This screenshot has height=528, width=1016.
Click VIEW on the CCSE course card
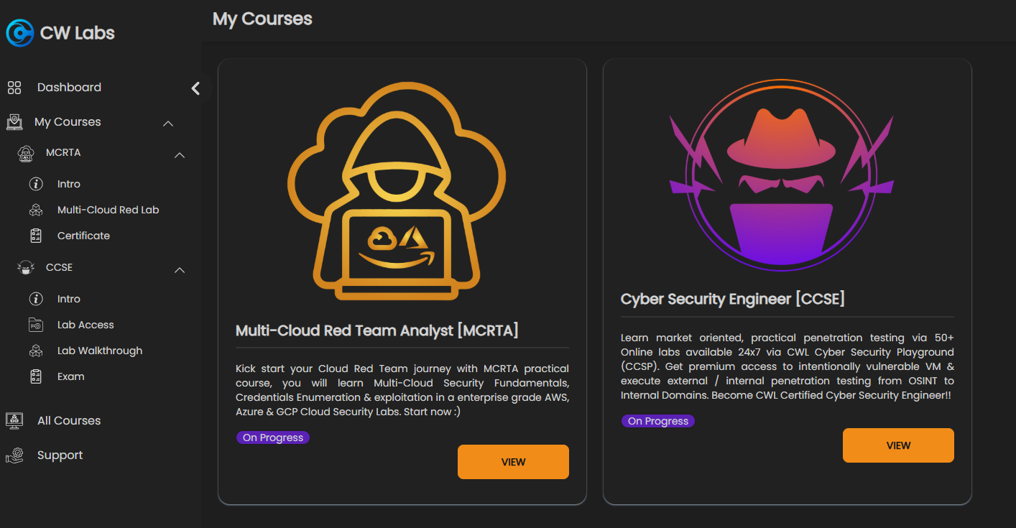point(898,445)
